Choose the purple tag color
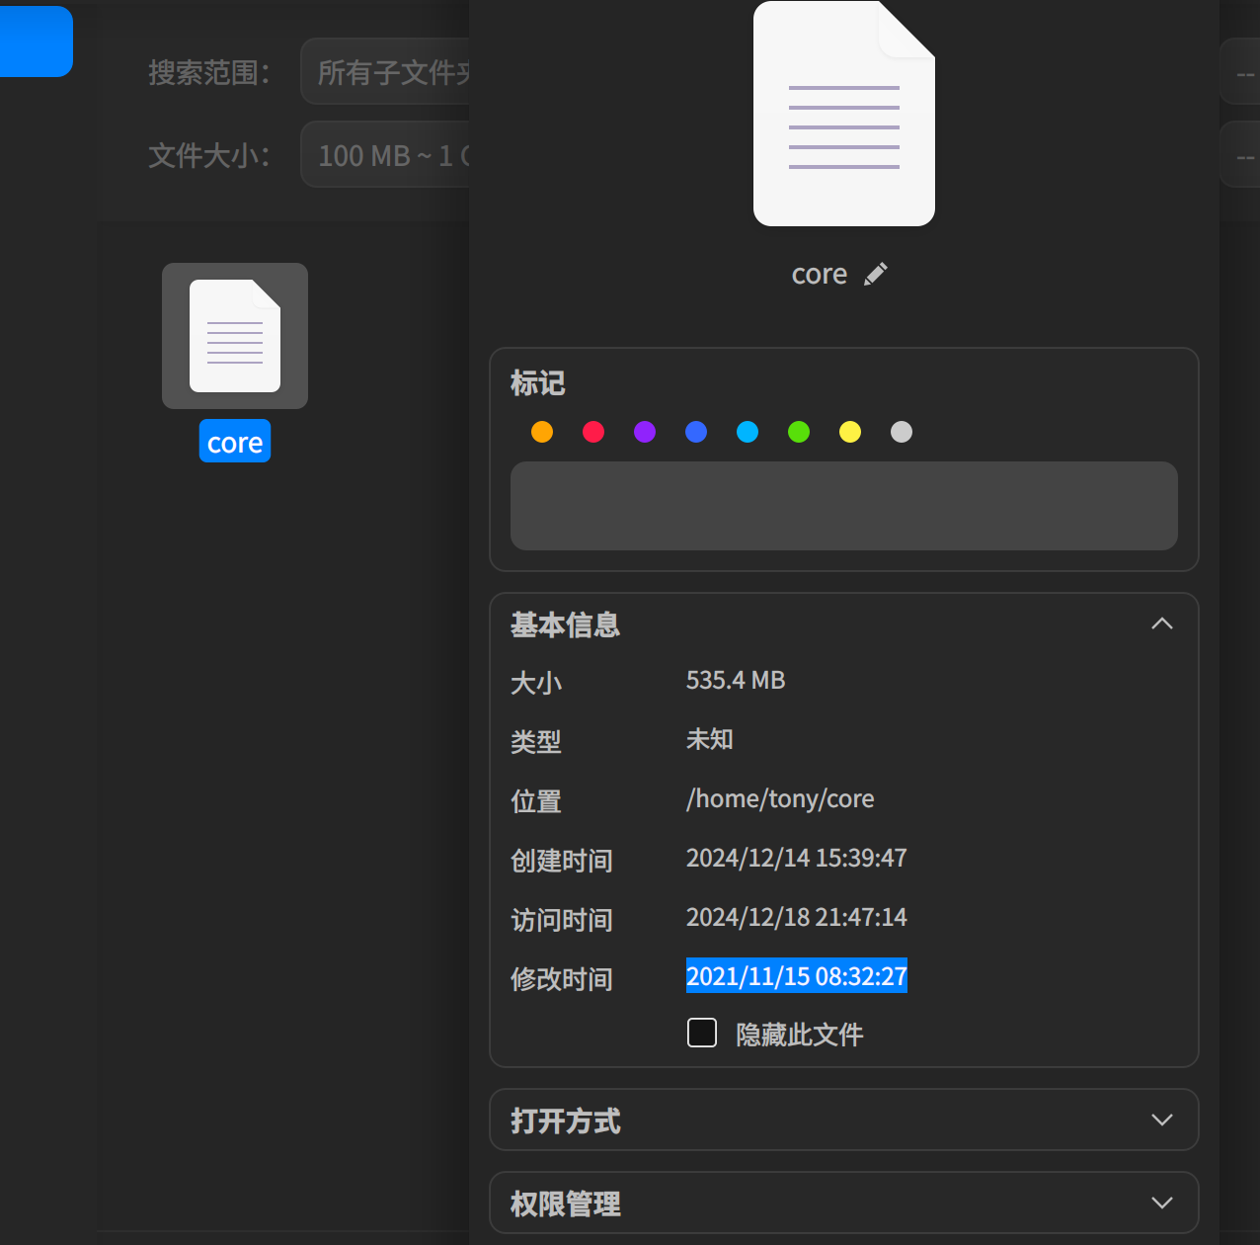The height and width of the screenshot is (1245, 1260). [645, 432]
